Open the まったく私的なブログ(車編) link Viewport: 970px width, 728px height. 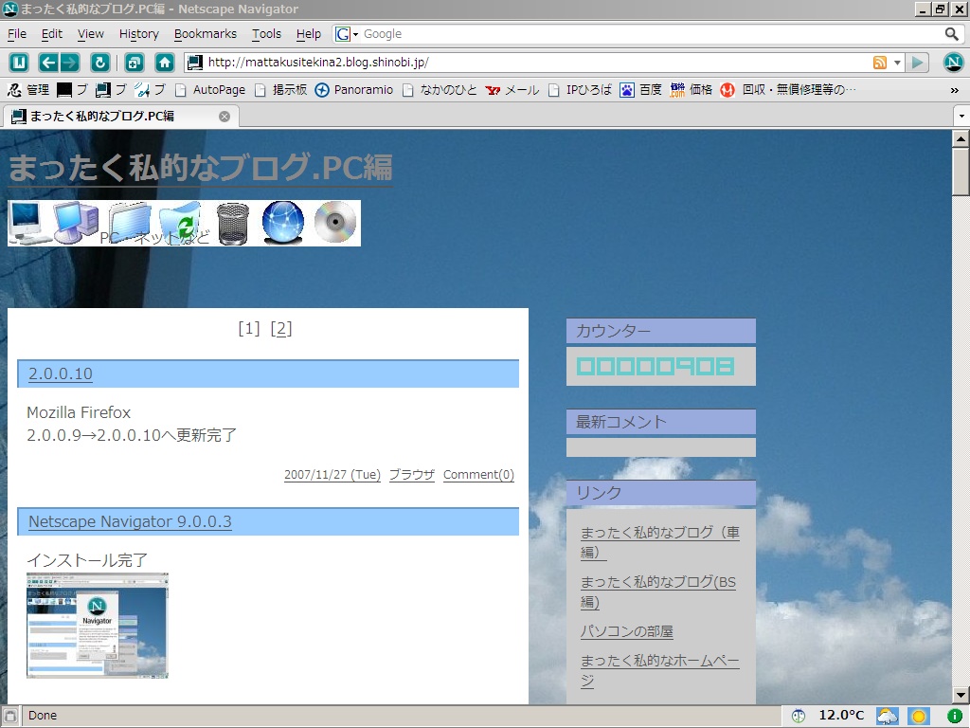tap(660, 541)
